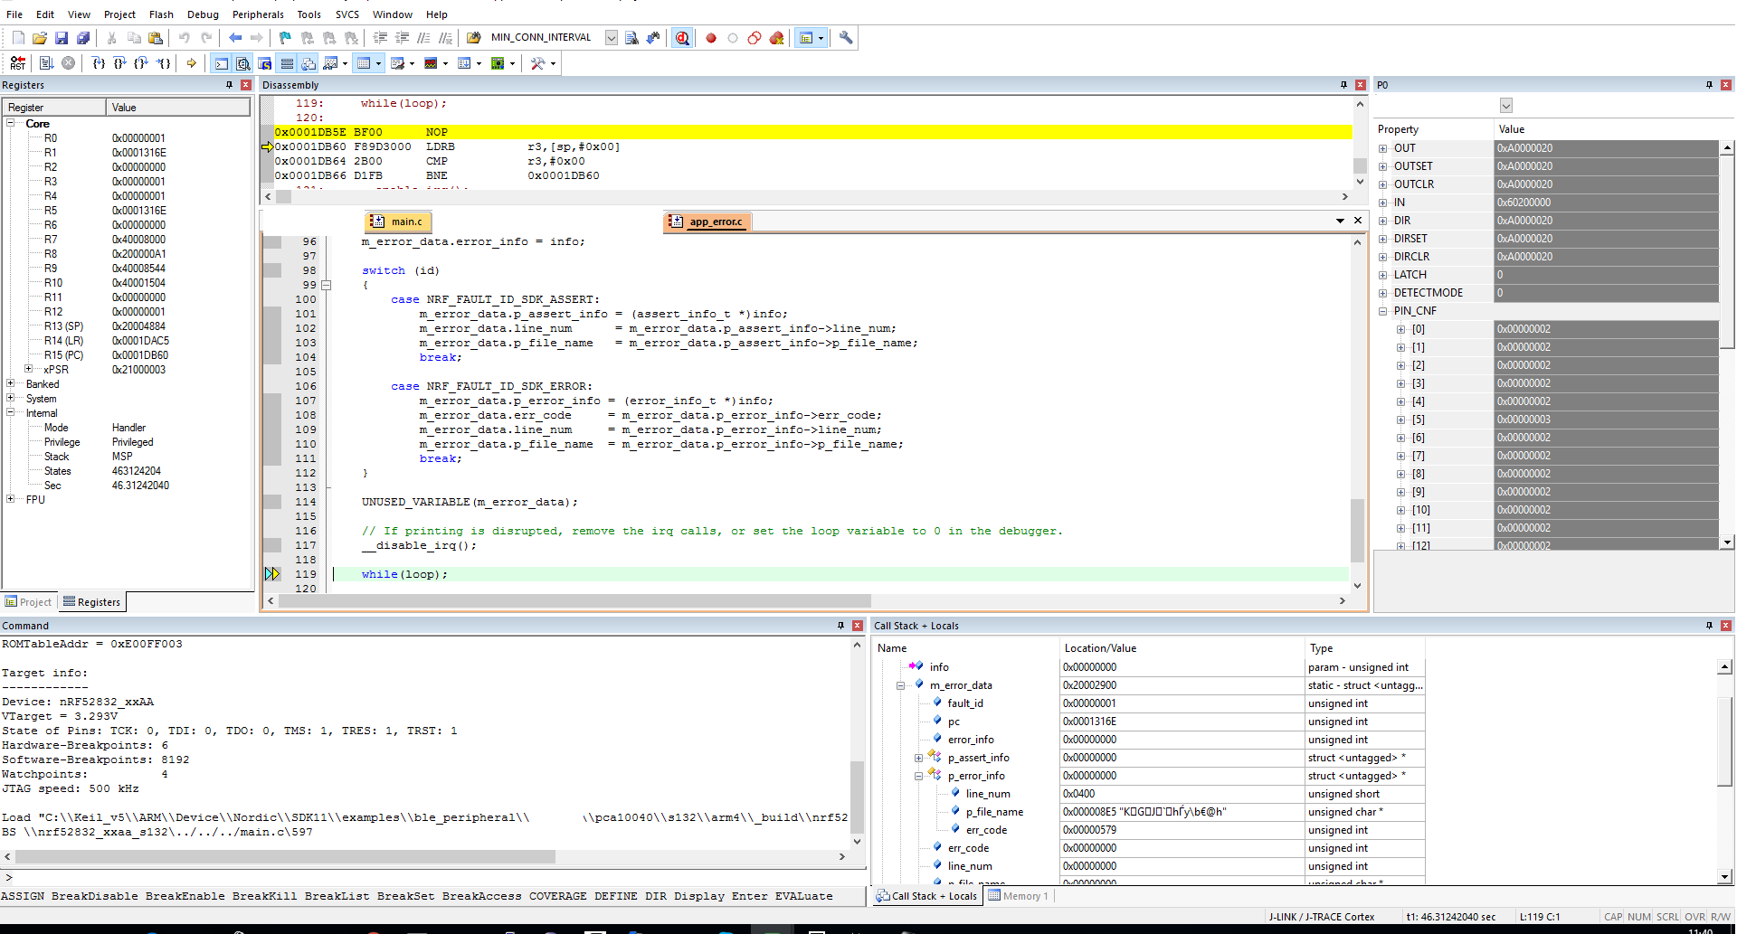Reset the CPU with the RST icon
This screenshot has height=934, width=1737.
(18, 63)
